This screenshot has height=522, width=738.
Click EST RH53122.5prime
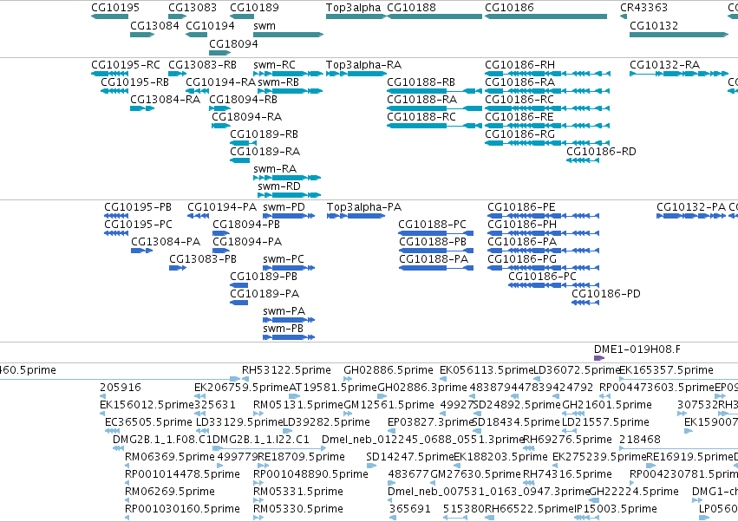tap(286, 370)
